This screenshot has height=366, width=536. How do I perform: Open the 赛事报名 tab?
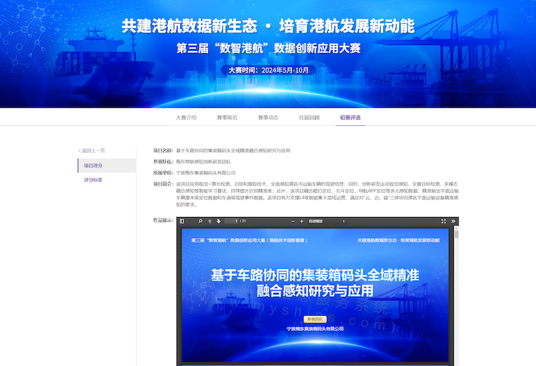(227, 118)
